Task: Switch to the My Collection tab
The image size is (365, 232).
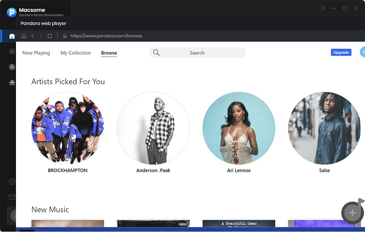Action: (76, 53)
